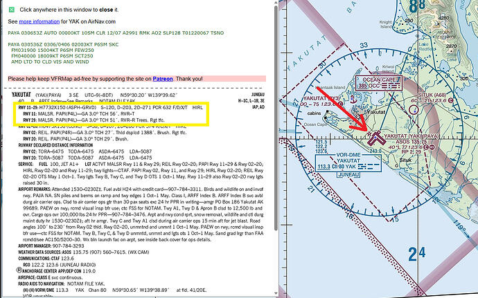Screen dimensions: 478x298
Task: Click the large blue 24 elevation figure on the map
Action: pos(417,254)
